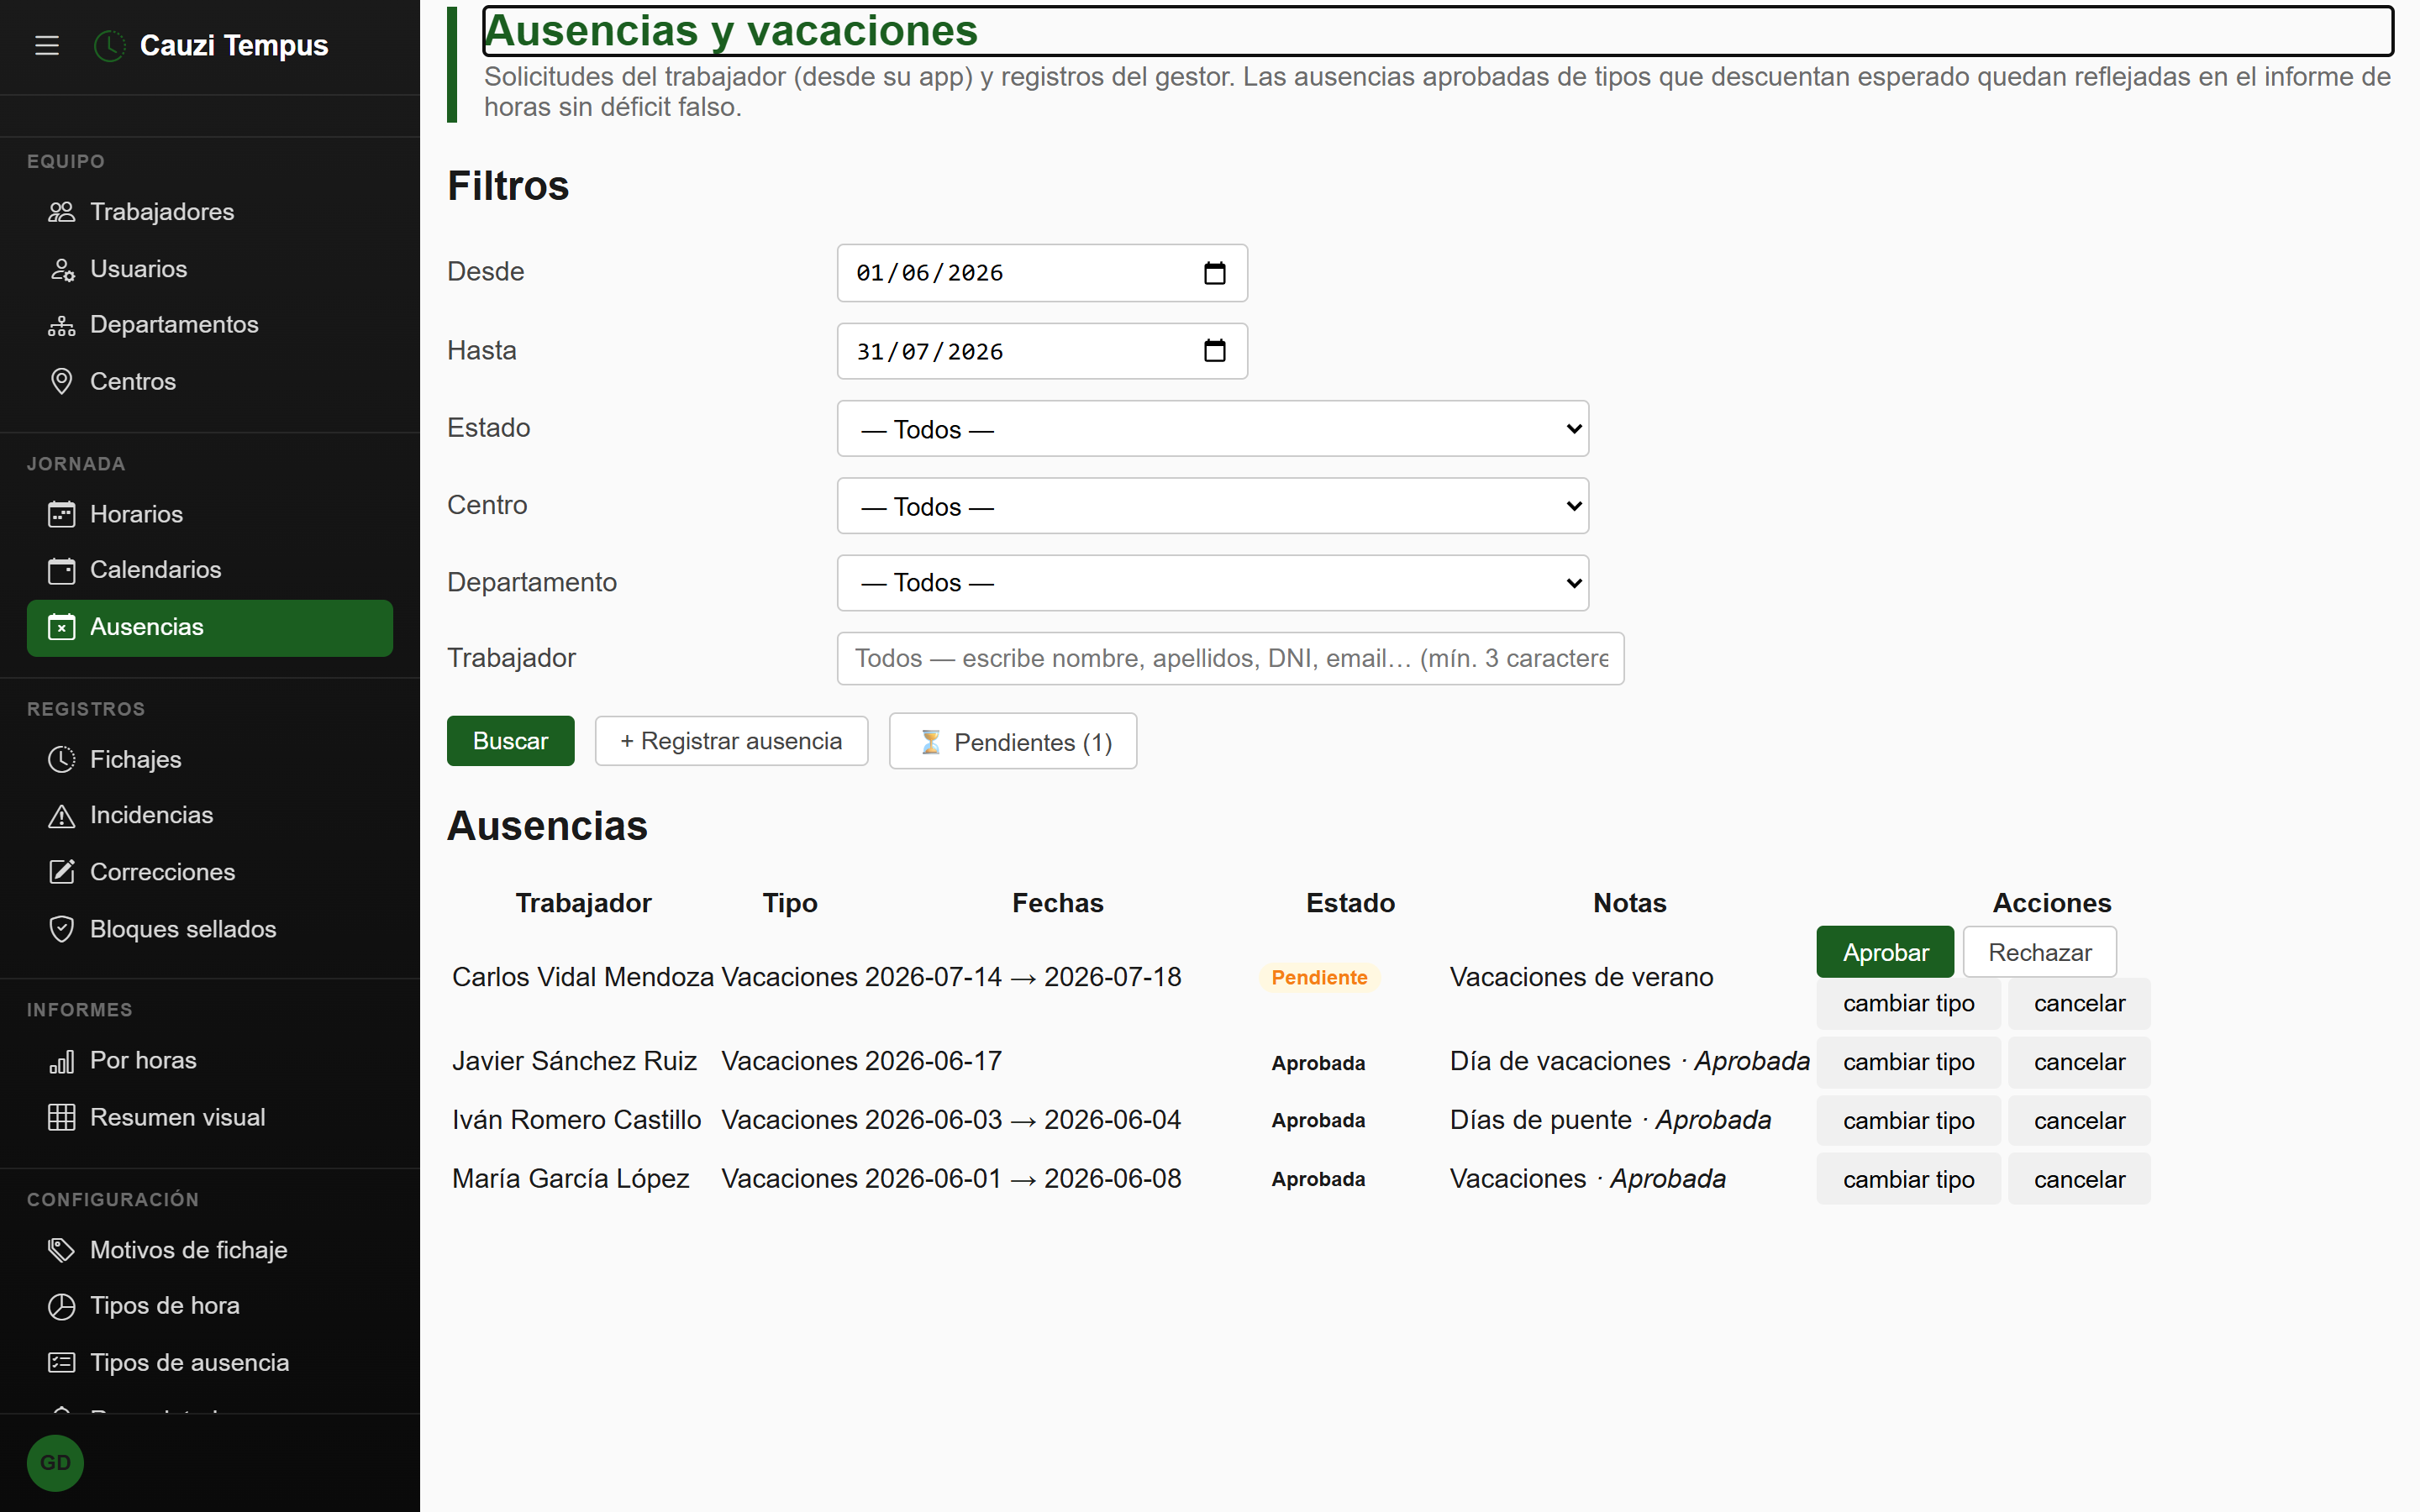Open the GD user avatar
The image size is (2420, 1512).
[55, 1463]
